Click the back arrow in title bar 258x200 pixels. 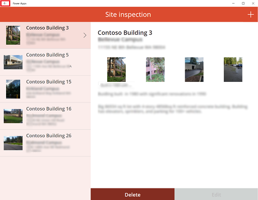pos(5,4)
